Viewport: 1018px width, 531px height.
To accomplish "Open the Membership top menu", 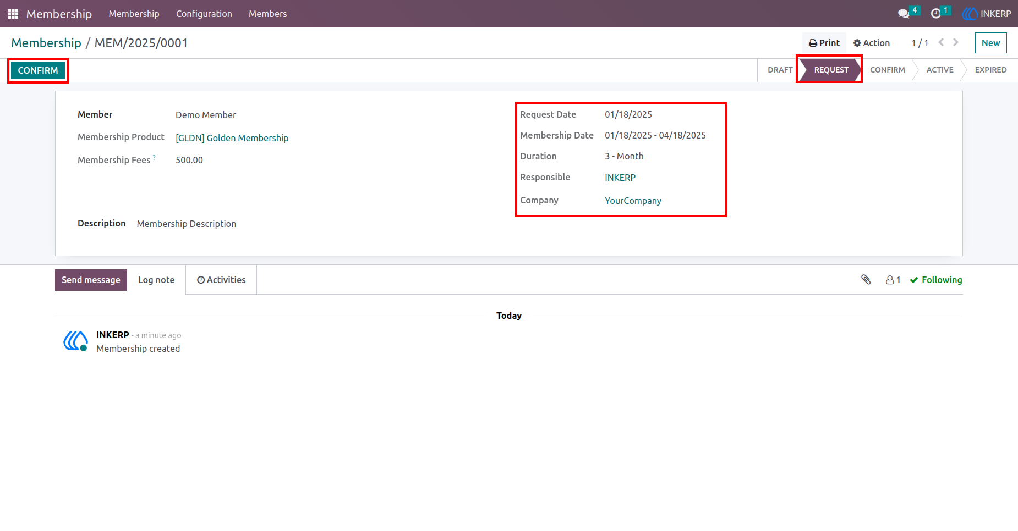I will (x=134, y=14).
